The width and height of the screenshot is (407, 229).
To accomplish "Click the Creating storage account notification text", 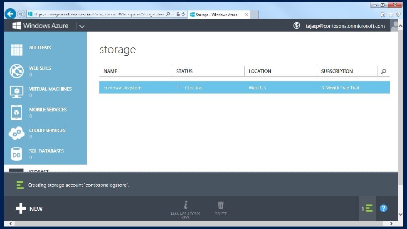I will 78,185.
